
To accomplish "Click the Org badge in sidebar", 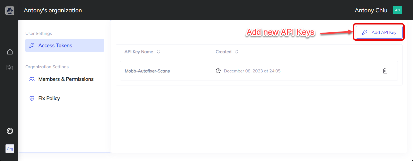I will [10, 149].
